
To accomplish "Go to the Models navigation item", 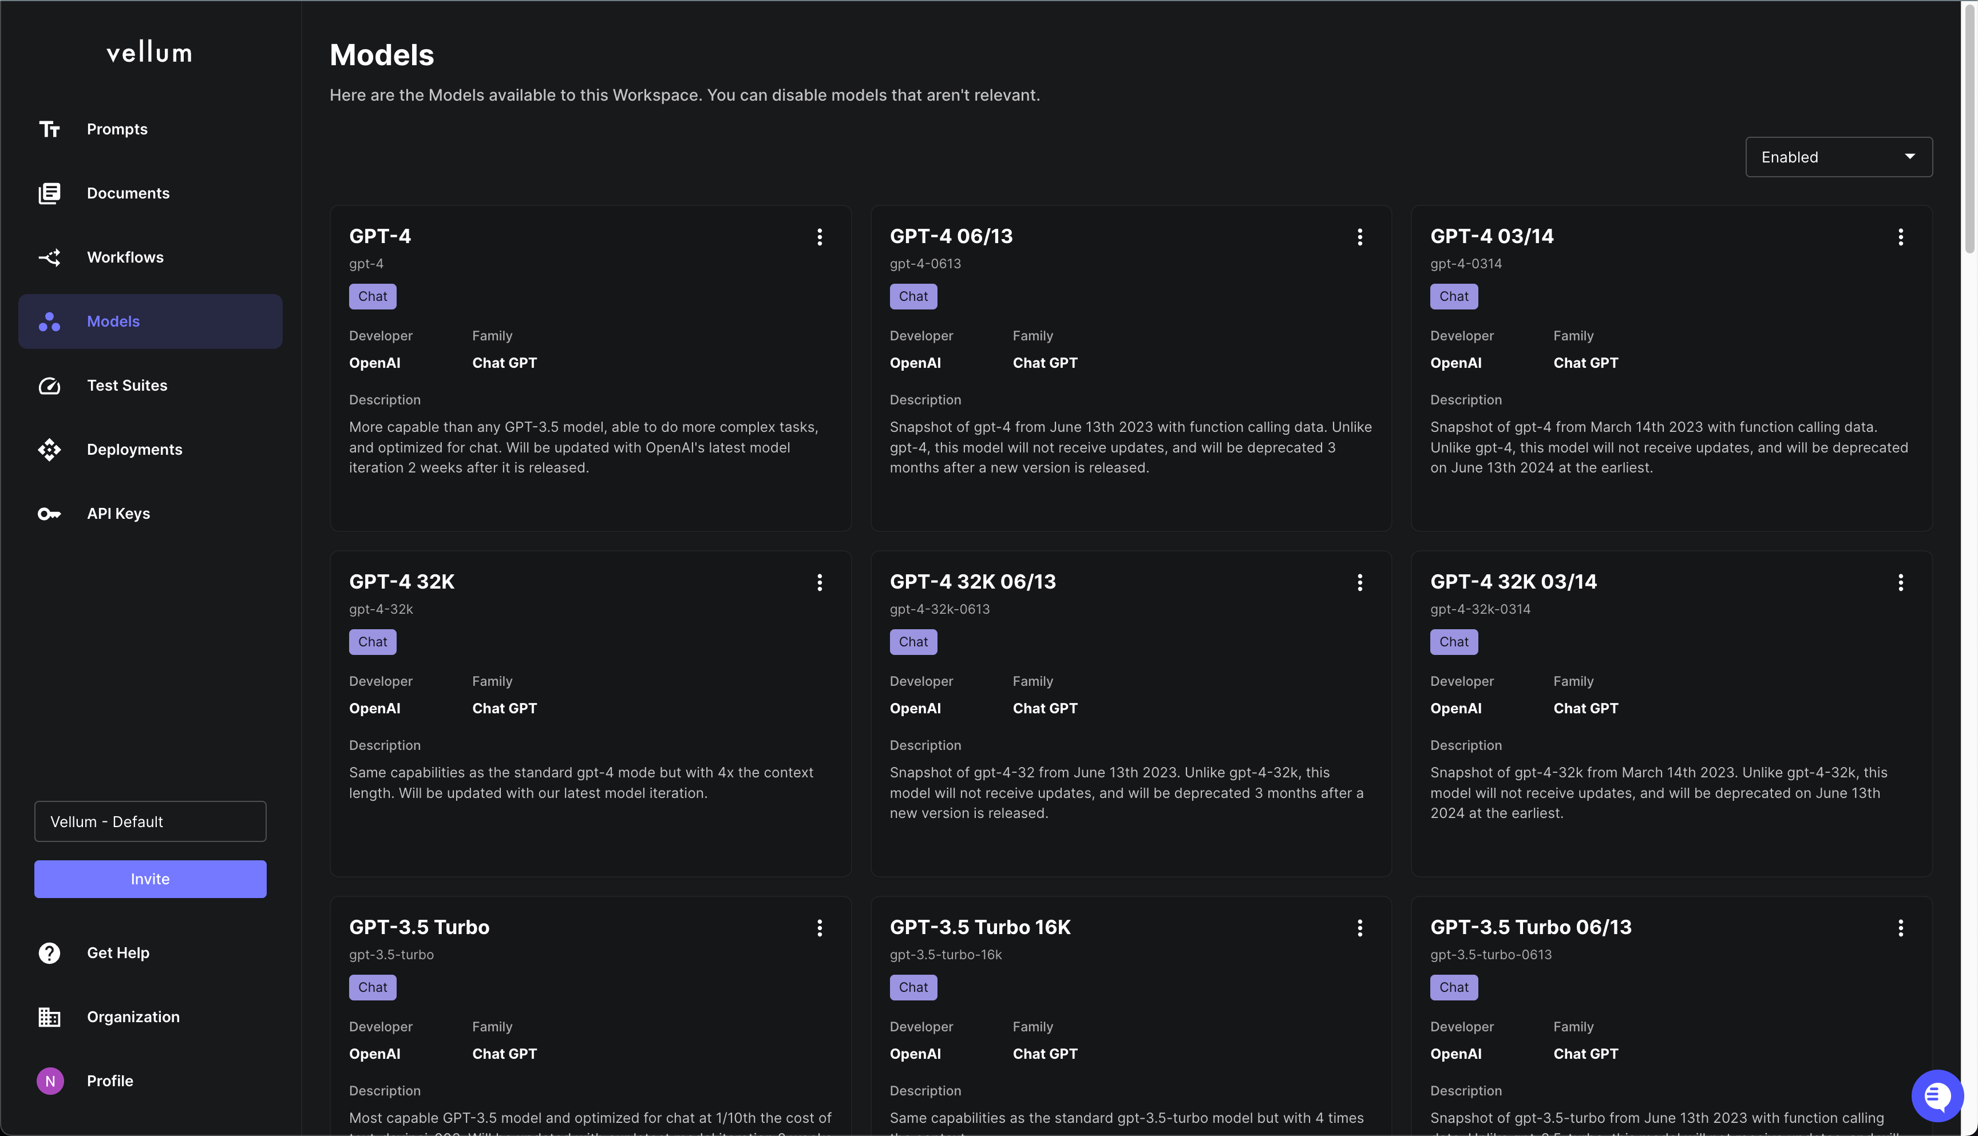I will [150, 321].
